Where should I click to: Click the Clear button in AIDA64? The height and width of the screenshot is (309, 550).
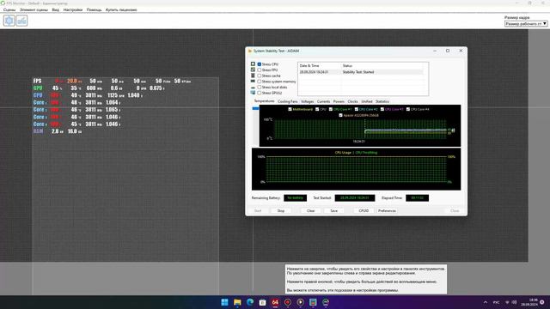311,211
